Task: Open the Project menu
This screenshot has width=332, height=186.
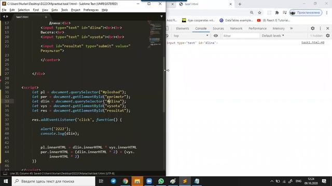Action: 76,10
